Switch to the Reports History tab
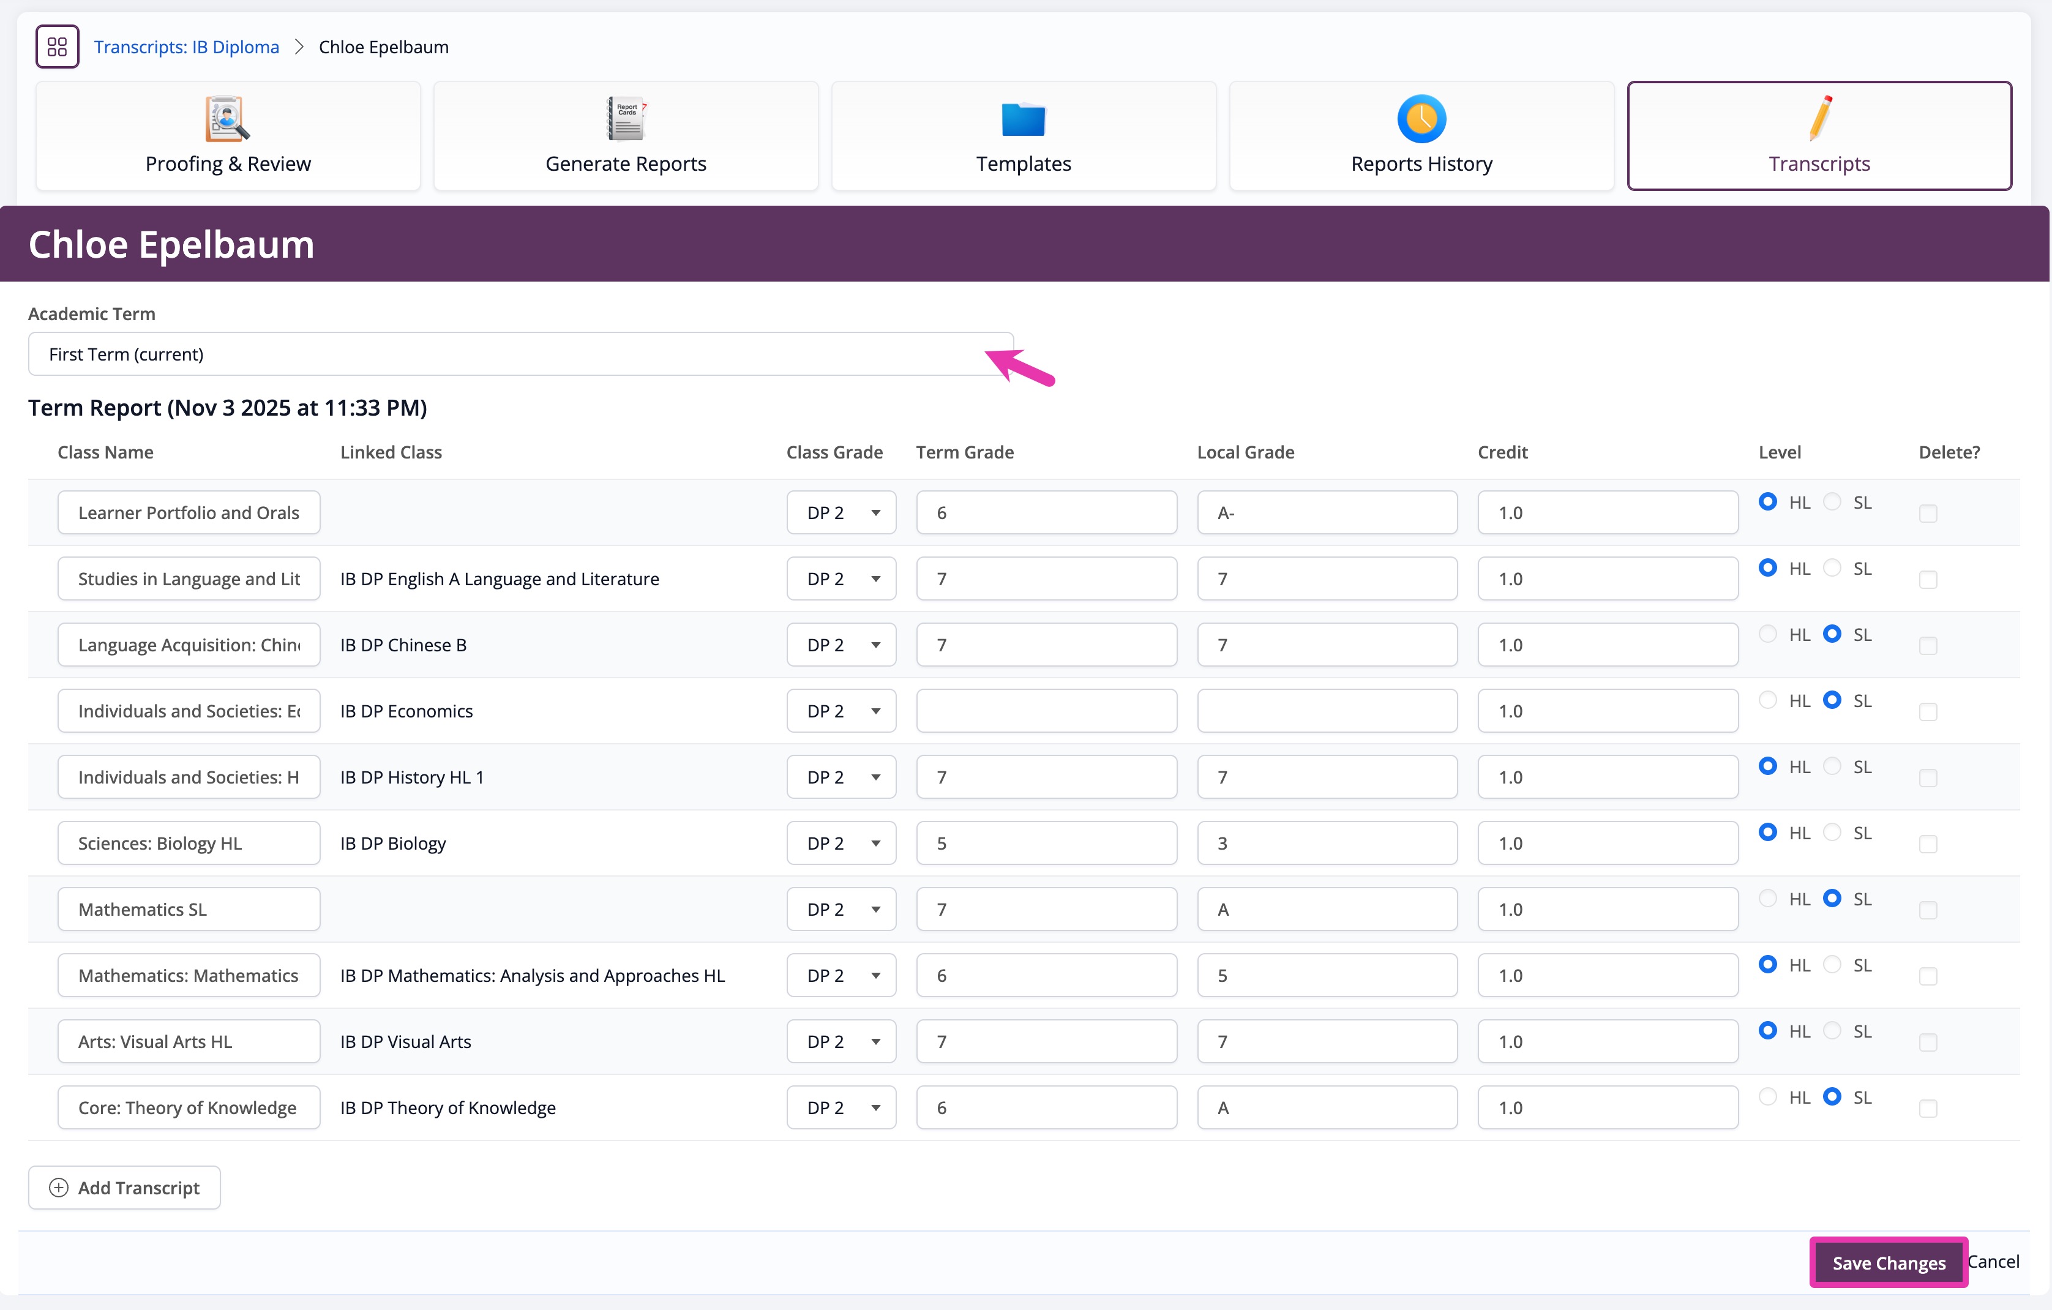Screen dimensions: 2052x1310 click(1421, 163)
